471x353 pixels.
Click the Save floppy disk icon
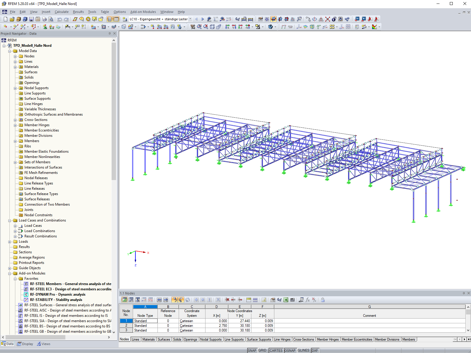[x=31, y=19]
